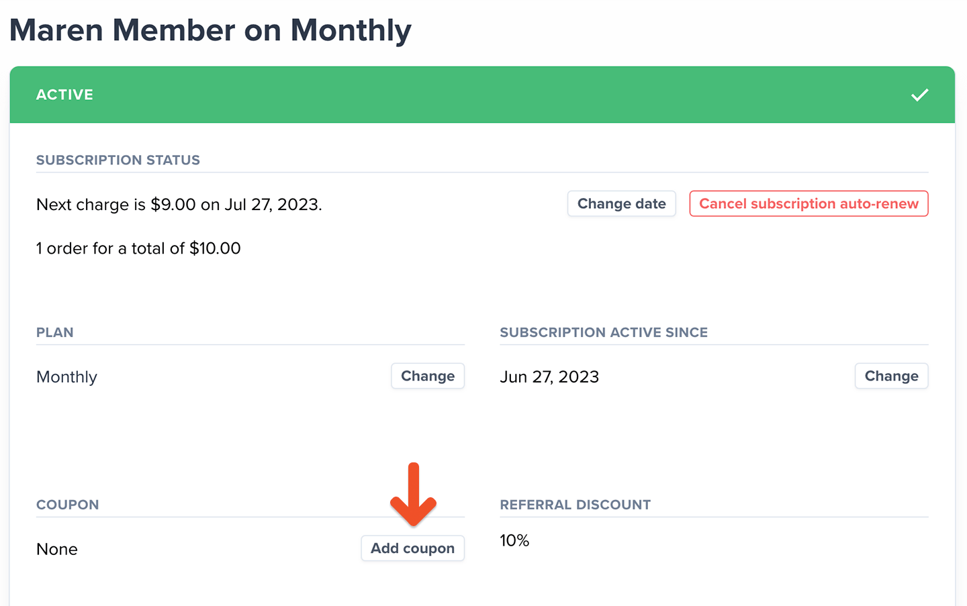Click the Monthly plan value
The width and height of the screenshot is (967, 606).
pos(66,377)
